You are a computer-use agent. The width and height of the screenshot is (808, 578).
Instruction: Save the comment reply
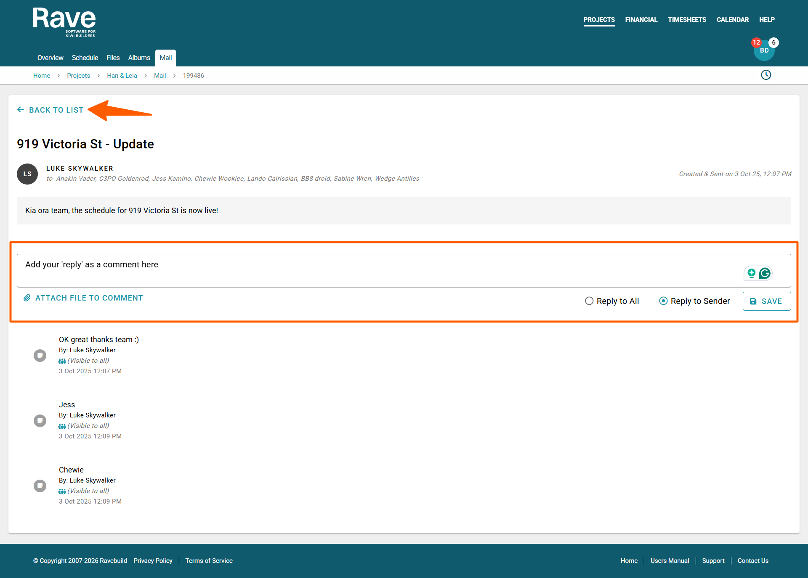click(766, 301)
